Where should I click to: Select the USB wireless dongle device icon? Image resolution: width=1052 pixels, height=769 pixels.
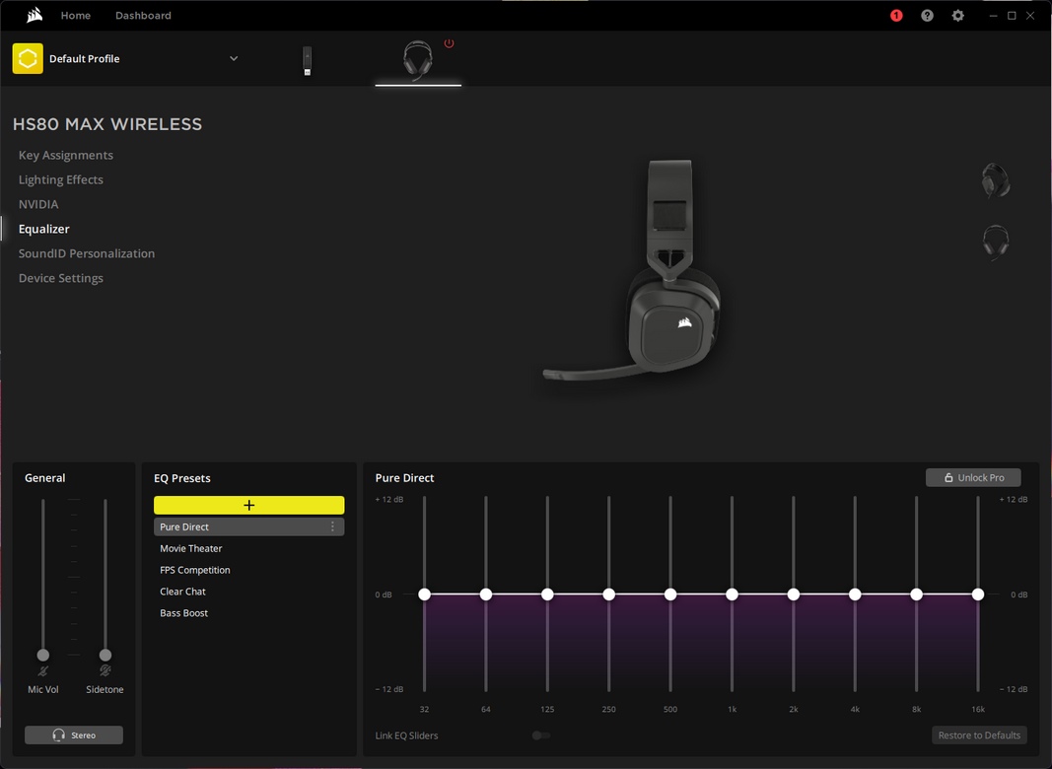coord(307,61)
